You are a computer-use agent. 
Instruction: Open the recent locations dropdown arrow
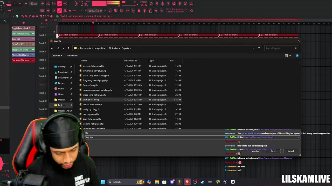(63, 48)
